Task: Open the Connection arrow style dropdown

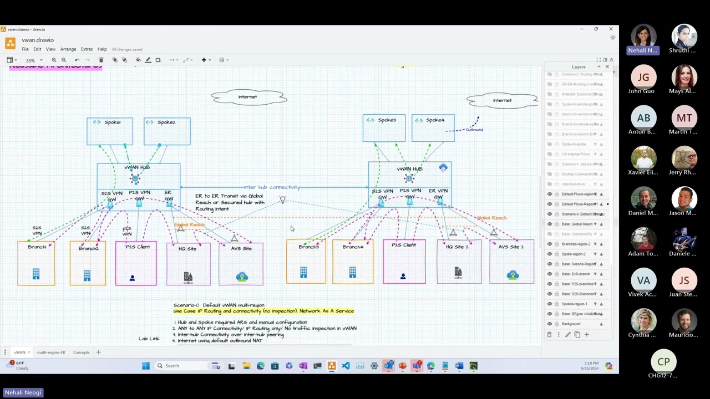Action: 173,60
